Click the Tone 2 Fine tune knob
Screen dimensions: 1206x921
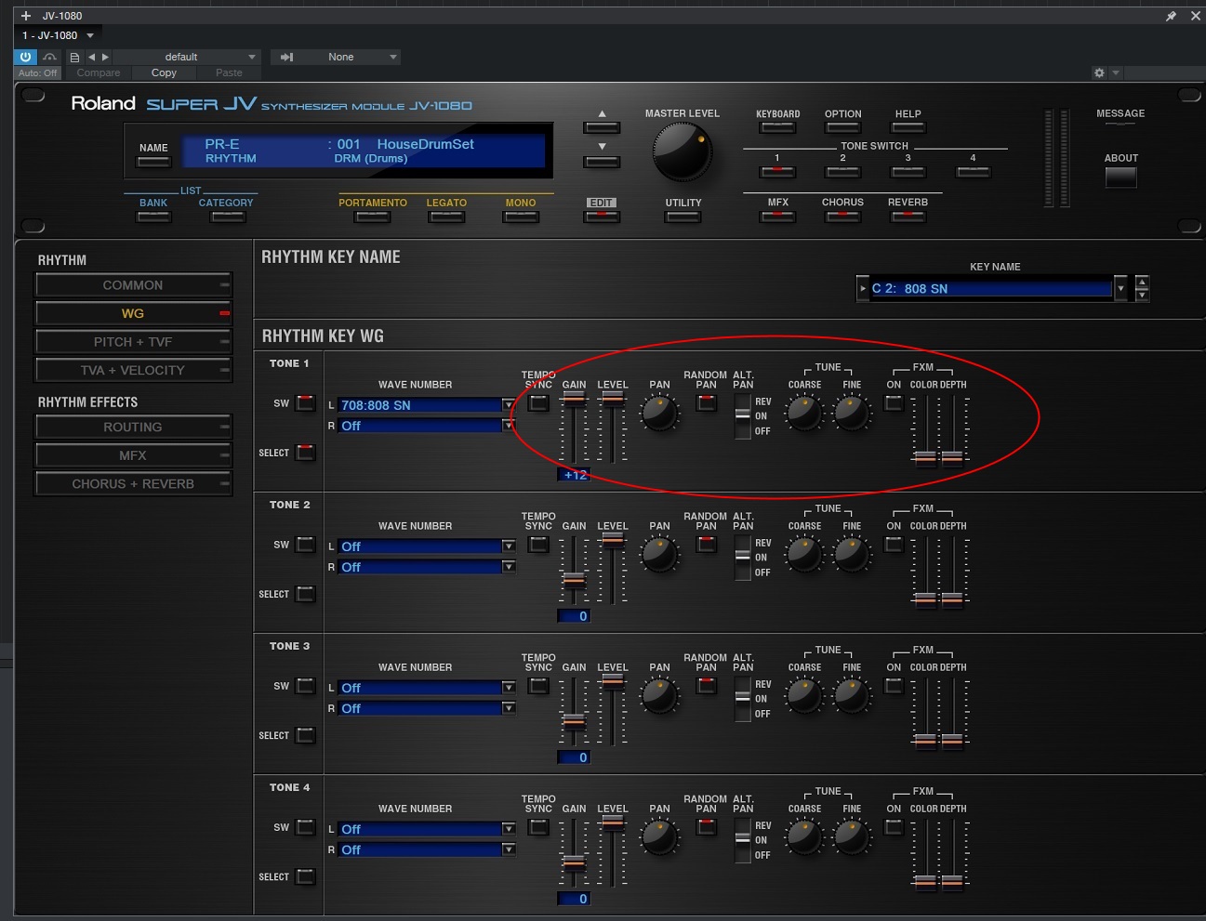pyautogui.click(x=852, y=554)
